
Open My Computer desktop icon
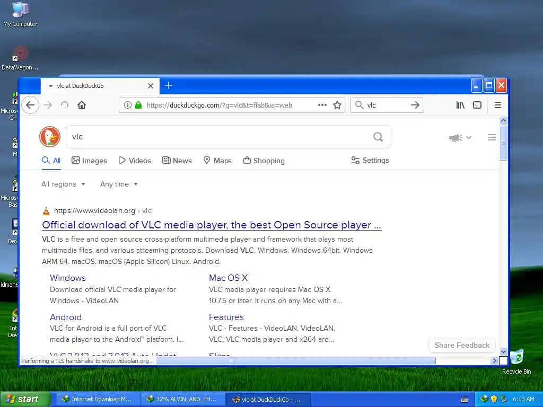(x=20, y=14)
